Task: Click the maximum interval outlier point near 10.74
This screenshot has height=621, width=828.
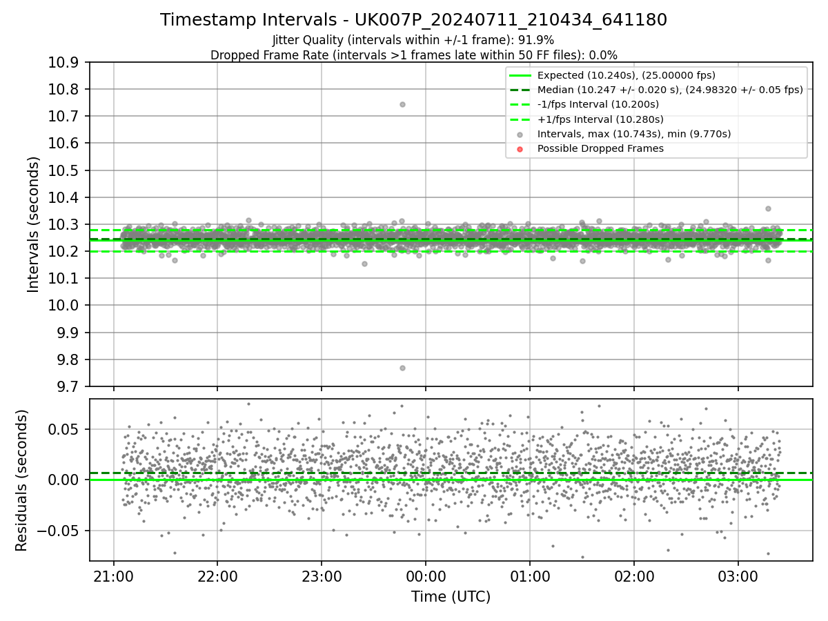Action: point(402,104)
